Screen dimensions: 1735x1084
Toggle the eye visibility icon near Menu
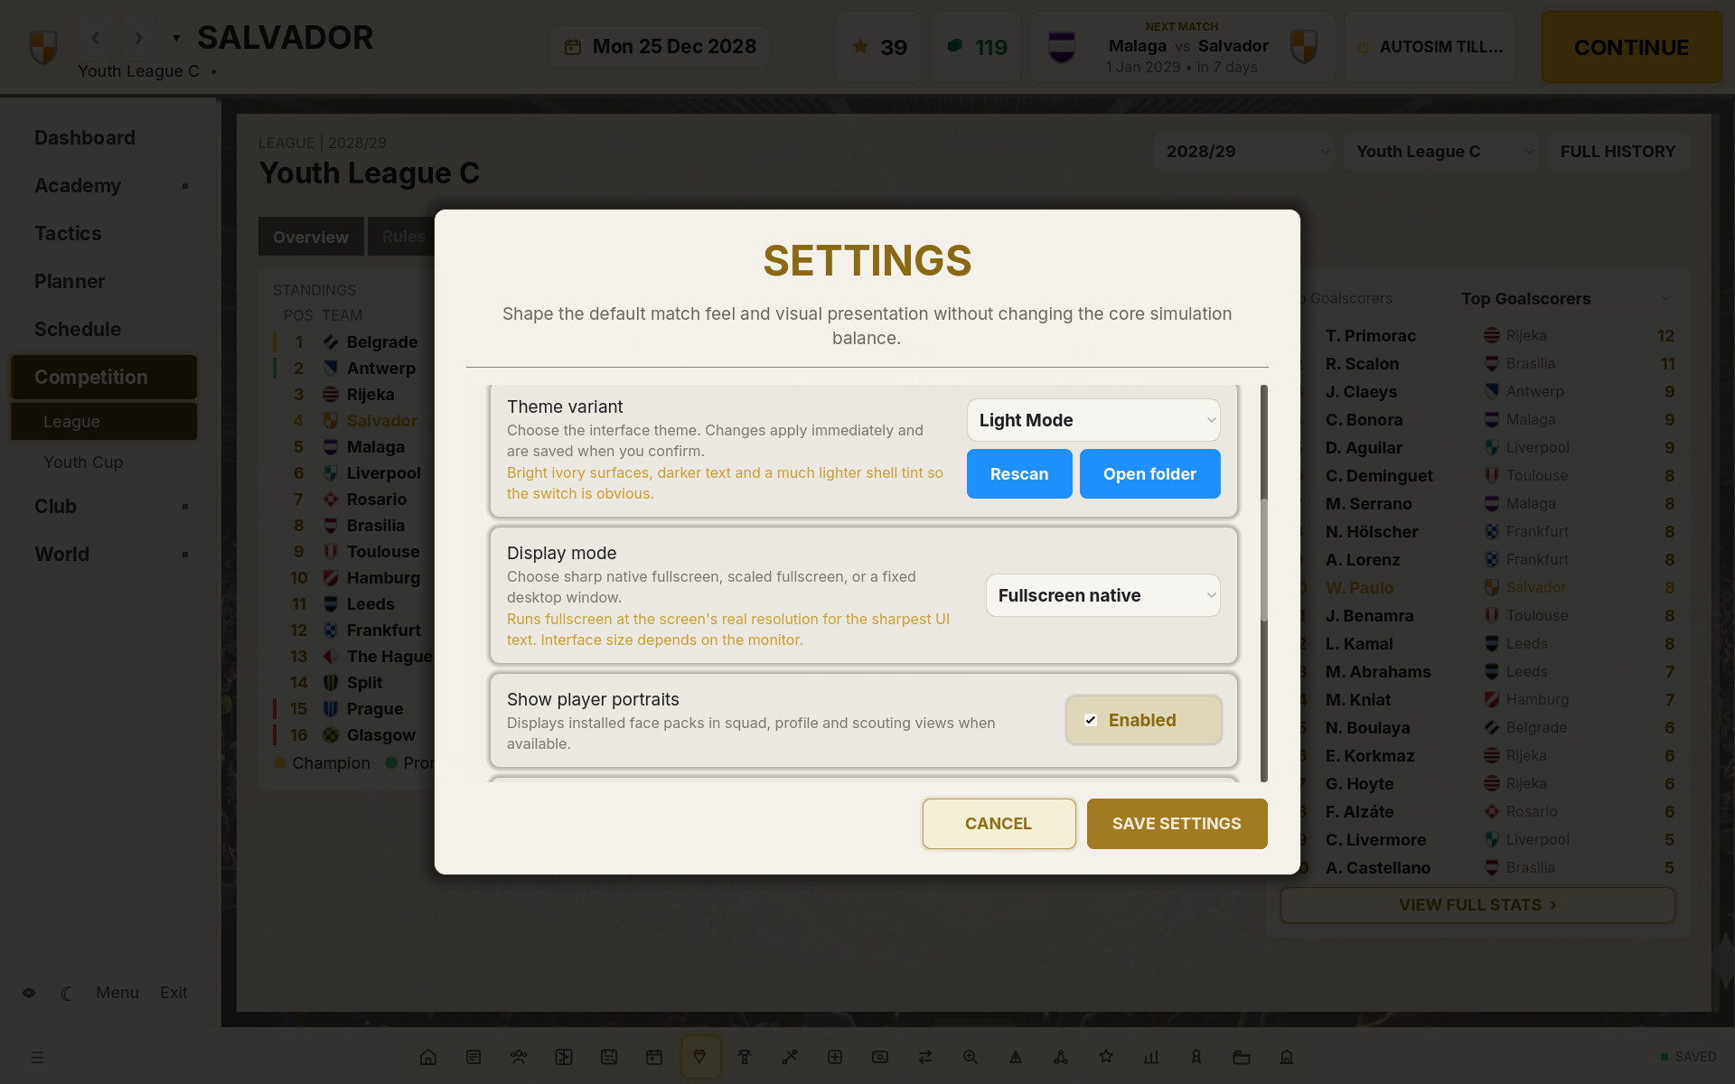[x=29, y=993]
